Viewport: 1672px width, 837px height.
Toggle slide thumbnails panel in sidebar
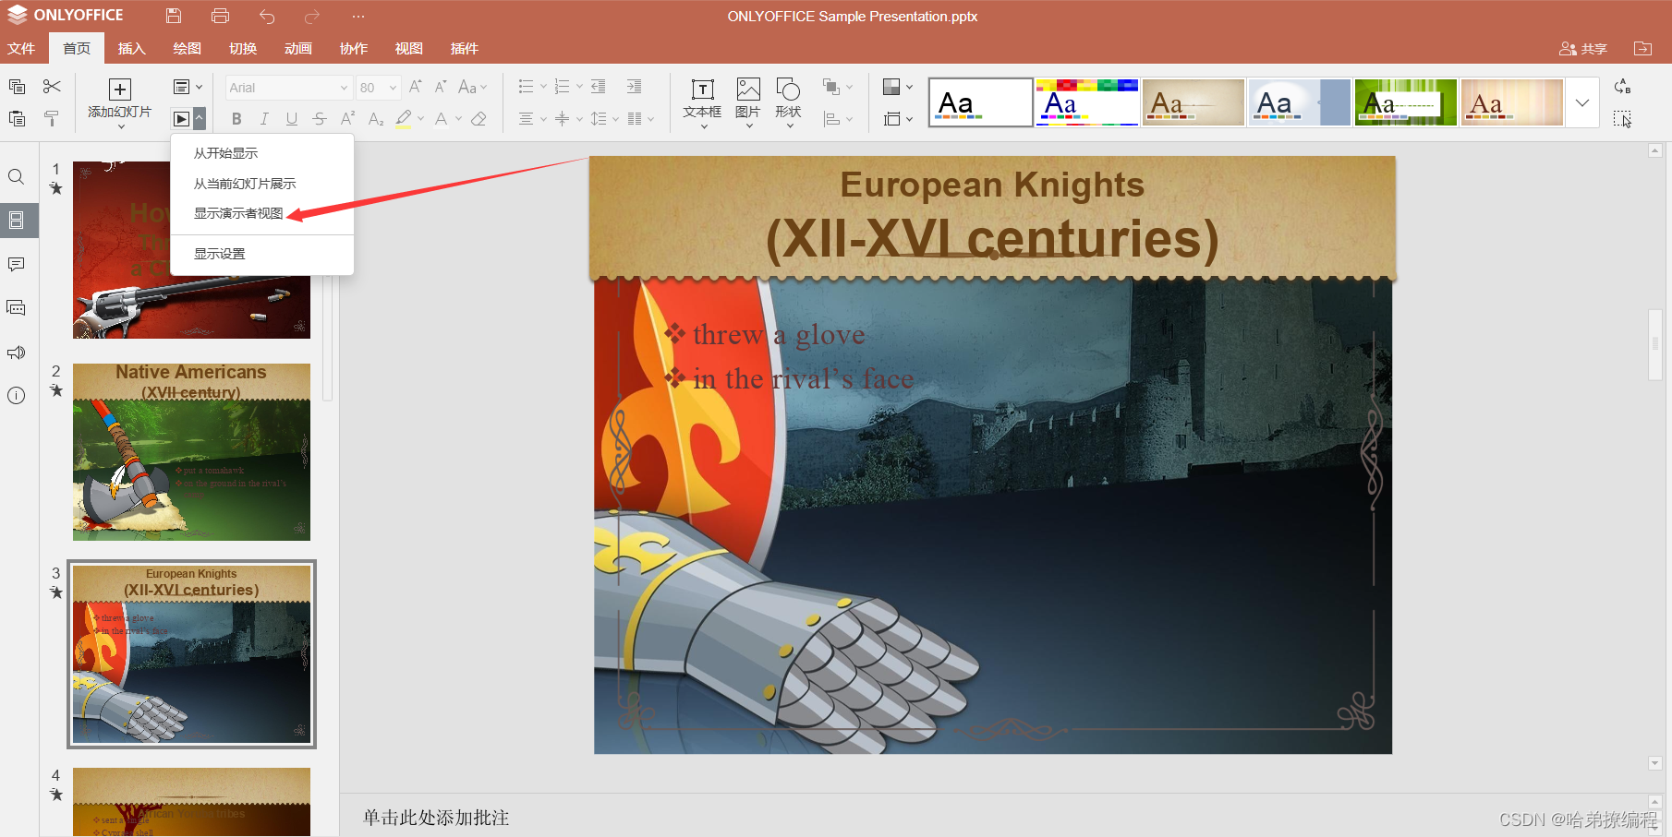pyautogui.click(x=17, y=221)
